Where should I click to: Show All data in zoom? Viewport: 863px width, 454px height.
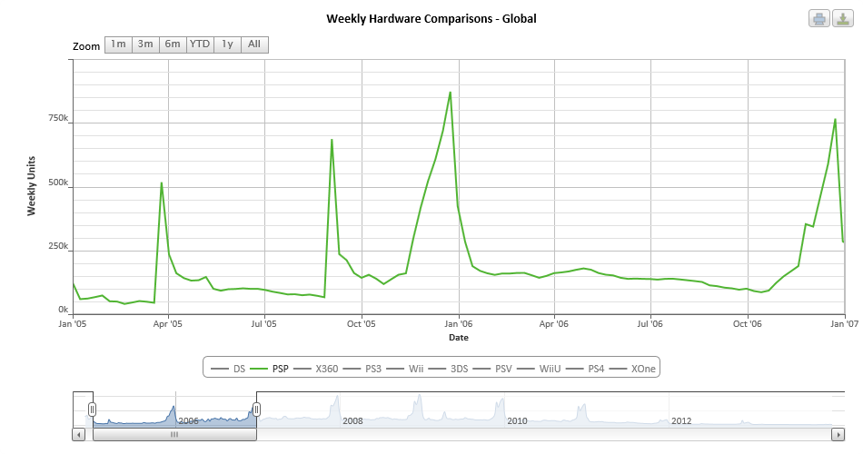(254, 44)
